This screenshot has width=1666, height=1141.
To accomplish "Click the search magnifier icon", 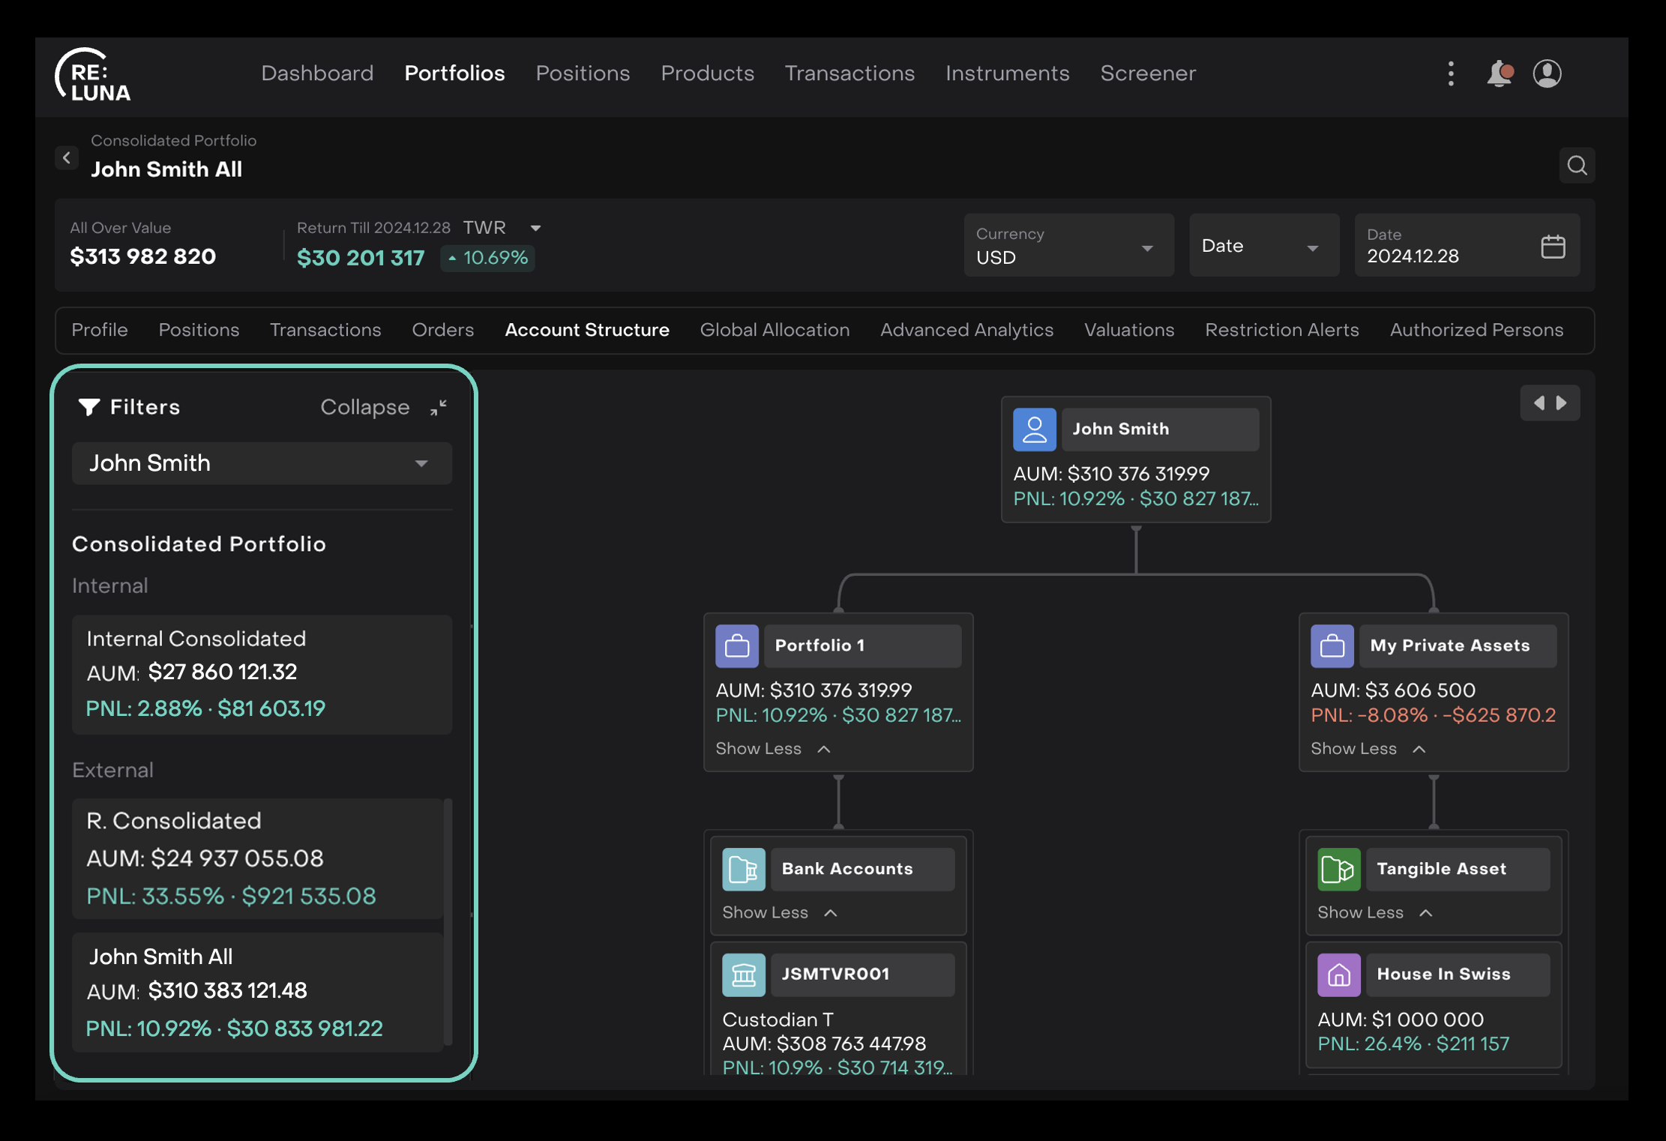I will tap(1577, 166).
